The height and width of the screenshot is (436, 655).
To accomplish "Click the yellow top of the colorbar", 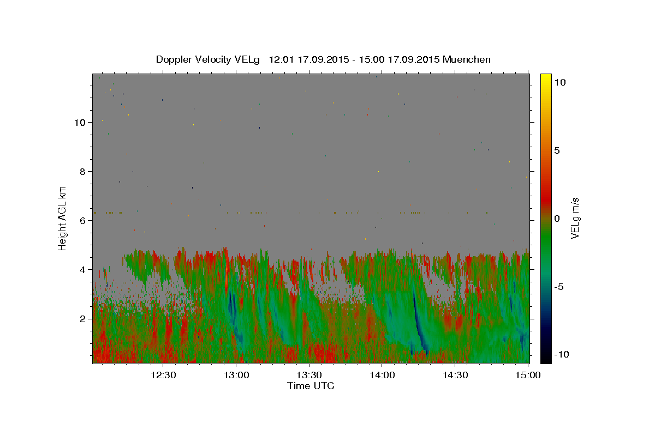I will tap(546, 79).
